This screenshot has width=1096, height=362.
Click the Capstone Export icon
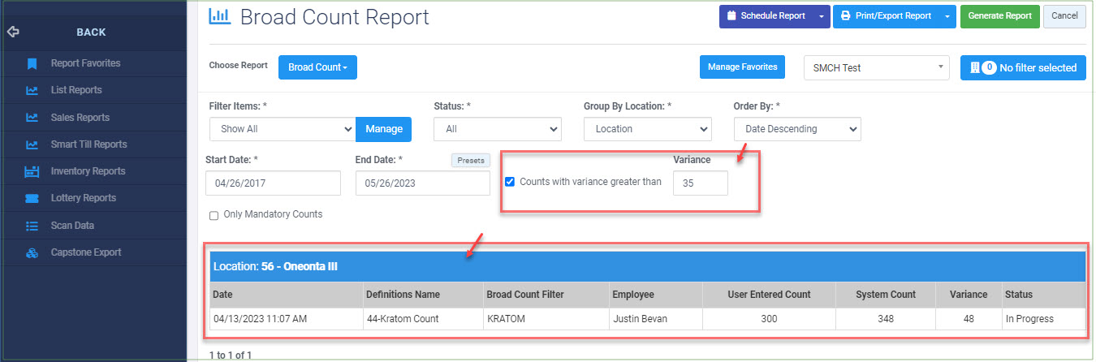tap(32, 252)
